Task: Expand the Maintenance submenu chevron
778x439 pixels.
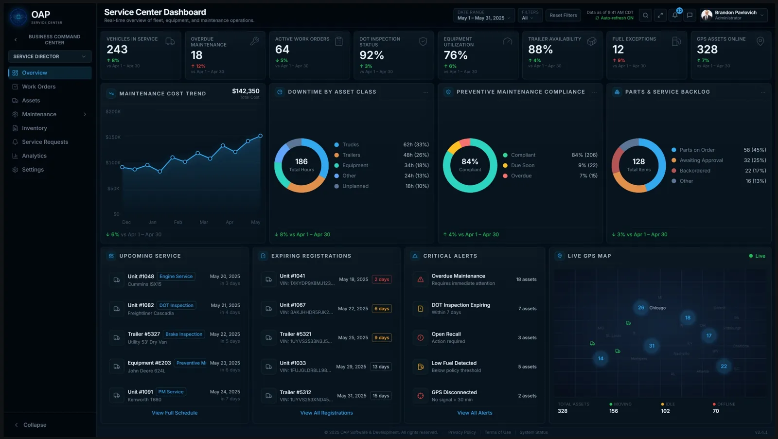Action: pyautogui.click(x=85, y=114)
